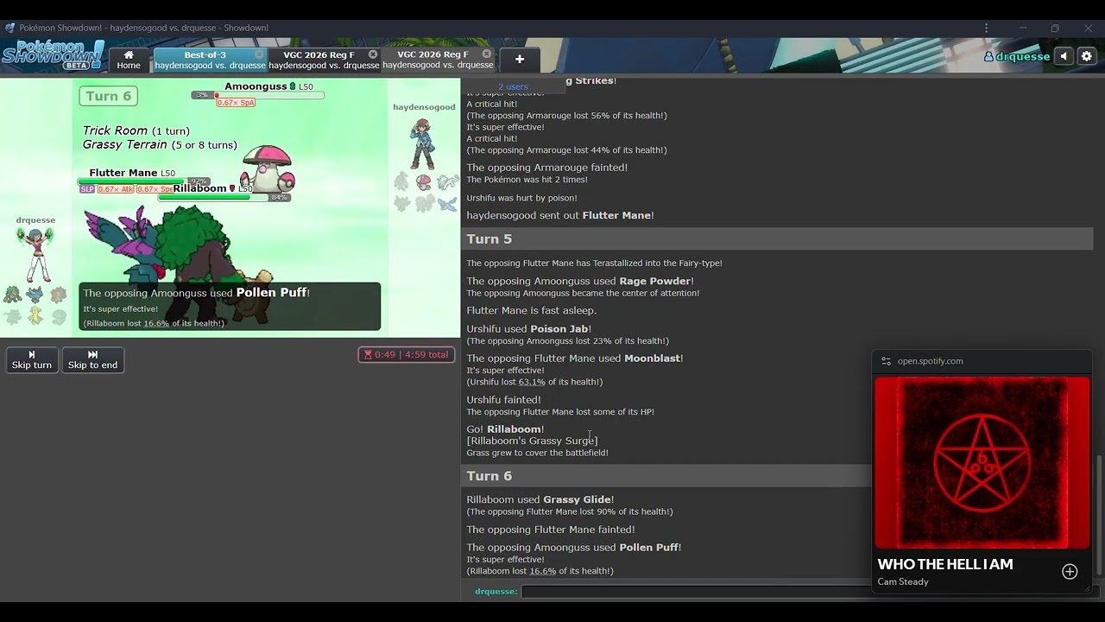Click the Spotify album art thumbnail
This screenshot has height=622, width=1105.
point(982,463)
